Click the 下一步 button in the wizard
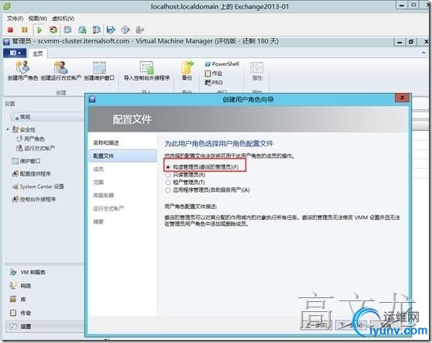Image resolution: width=432 pixels, height=343 pixels. coord(351,325)
